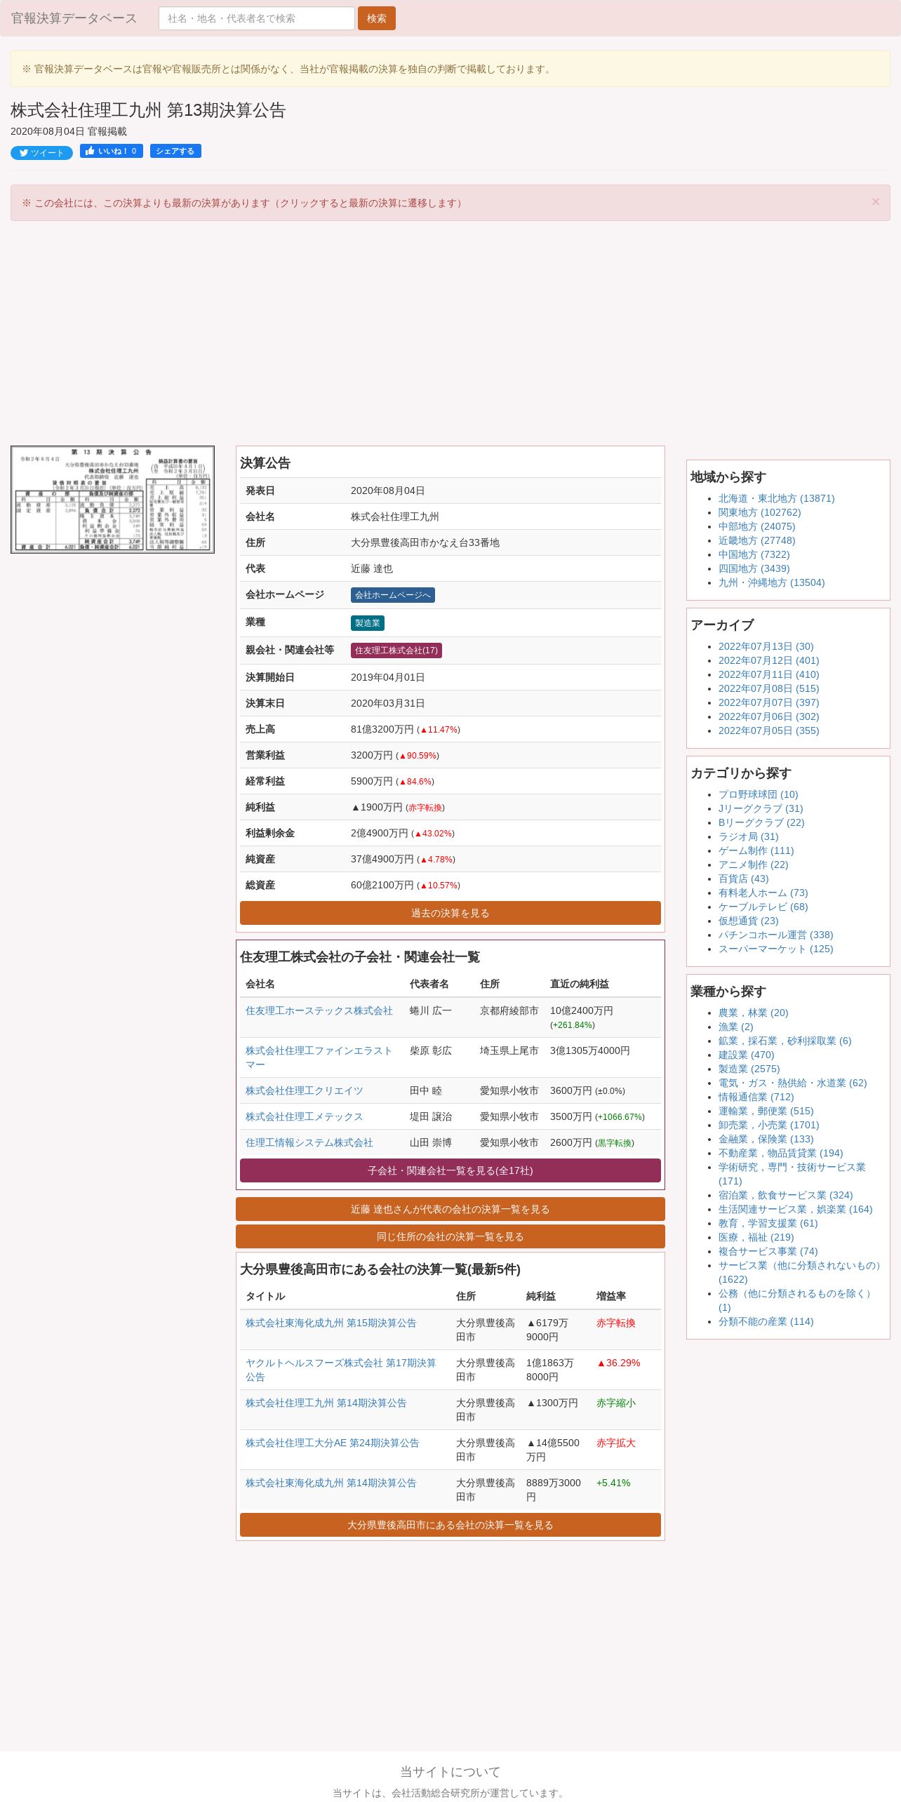901x1802 pixels.
Task: Click the 官報決算データベース site title
Action: click(x=74, y=18)
